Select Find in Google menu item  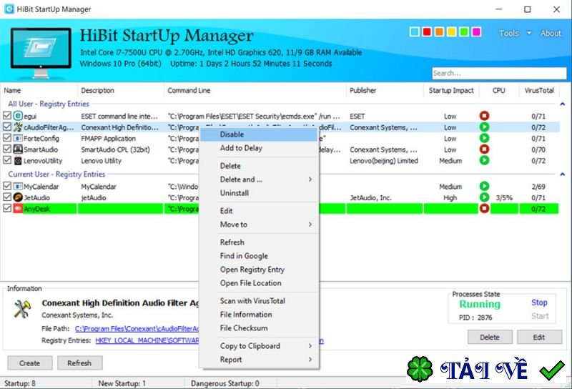pyautogui.click(x=259, y=256)
